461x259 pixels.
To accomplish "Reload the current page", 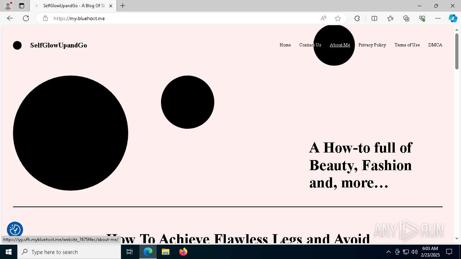I will coord(26,18).
